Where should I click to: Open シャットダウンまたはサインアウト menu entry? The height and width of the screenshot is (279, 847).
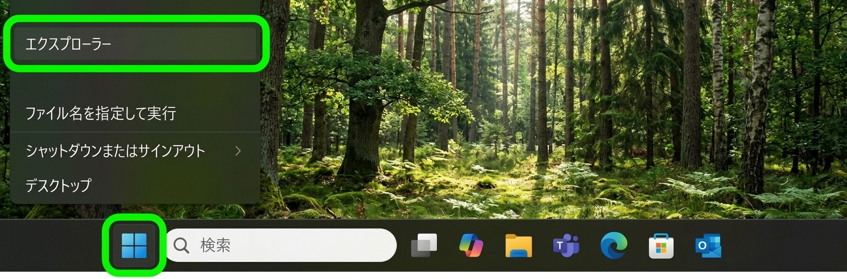pyautogui.click(x=135, y=151)
